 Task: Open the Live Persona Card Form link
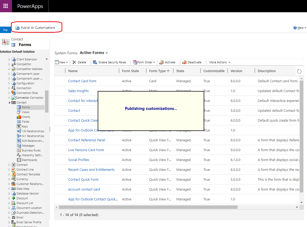86,150
